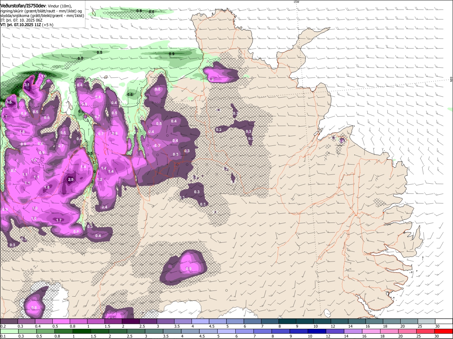Select the darkest purple swatch between 2 and 2.5
Viewport: 453px width, 339px height.
130,321
